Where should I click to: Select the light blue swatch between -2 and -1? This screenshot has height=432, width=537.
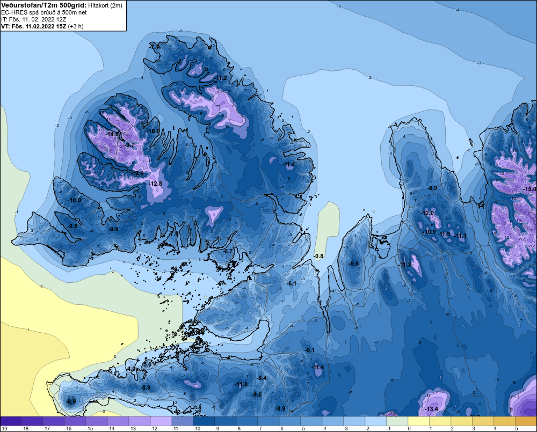click(375, 421)
